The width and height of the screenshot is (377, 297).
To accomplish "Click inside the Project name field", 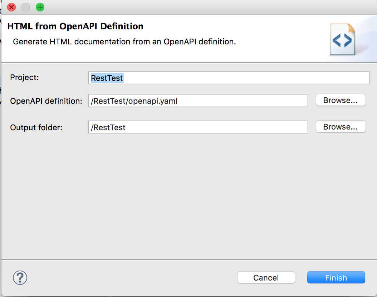I will (229, 77).
